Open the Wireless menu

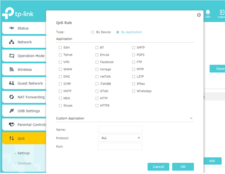[x=24, y=69]
